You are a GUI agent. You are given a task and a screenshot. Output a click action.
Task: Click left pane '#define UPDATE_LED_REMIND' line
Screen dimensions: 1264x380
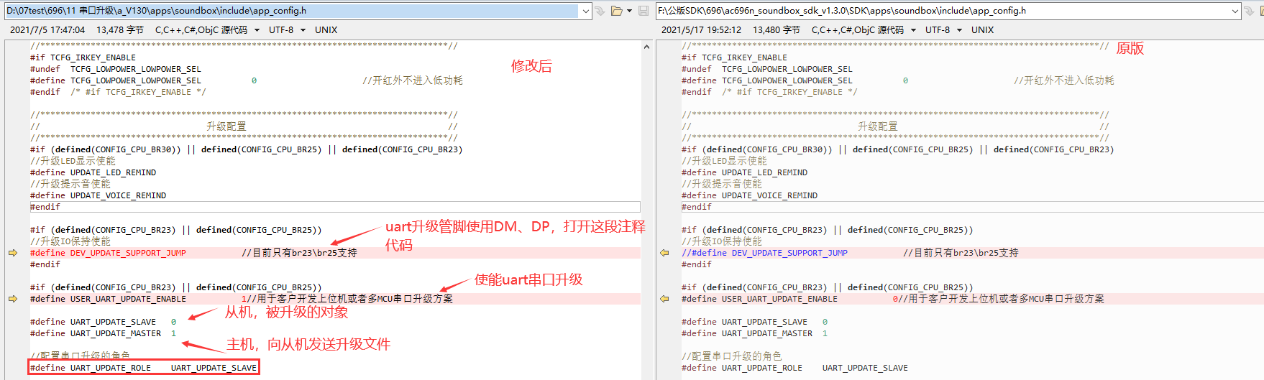click(x=93, y=172)
